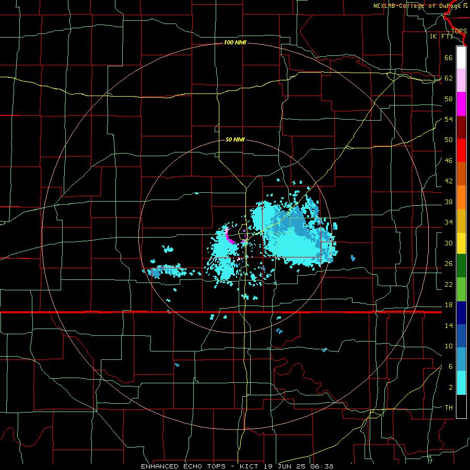
Task: Pick the gold legend color swatch
Action: 461,221
